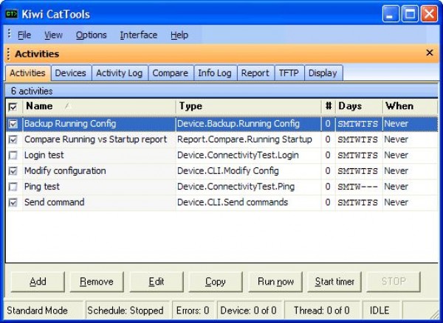Open the Options menu
This screenshot has width=443, height=323.
tap(91, 35)
